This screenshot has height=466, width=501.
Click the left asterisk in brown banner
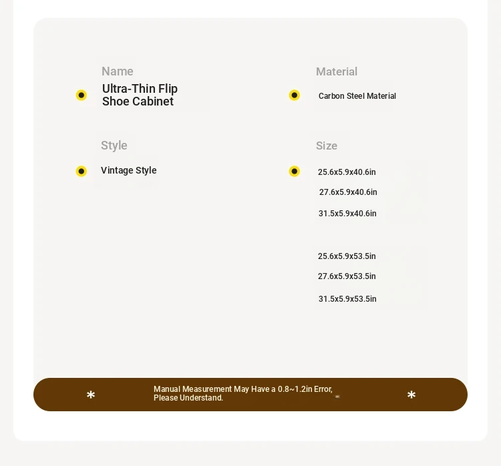(91, 395)
